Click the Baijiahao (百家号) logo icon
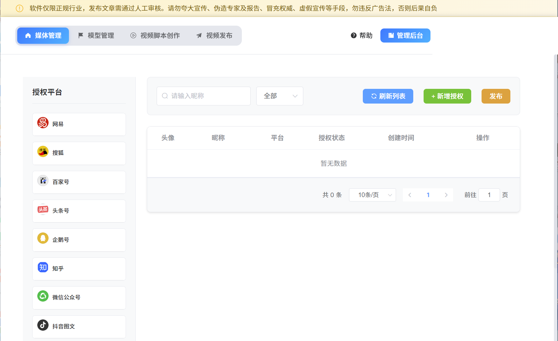The width and height of the screenshot is (558, 341). [x=43, y=181]
